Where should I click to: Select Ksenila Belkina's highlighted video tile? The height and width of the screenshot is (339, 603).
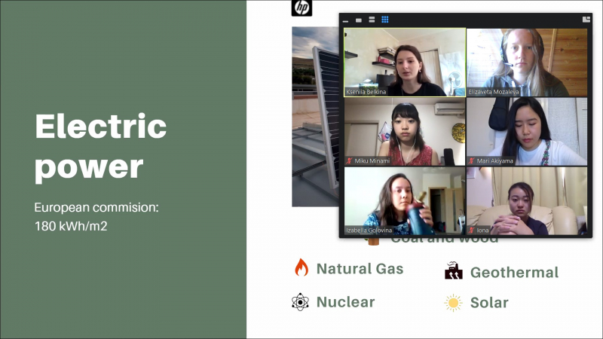pos(405,62)
